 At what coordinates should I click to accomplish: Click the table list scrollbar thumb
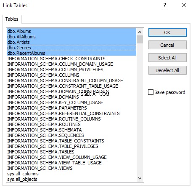[140, 40]
